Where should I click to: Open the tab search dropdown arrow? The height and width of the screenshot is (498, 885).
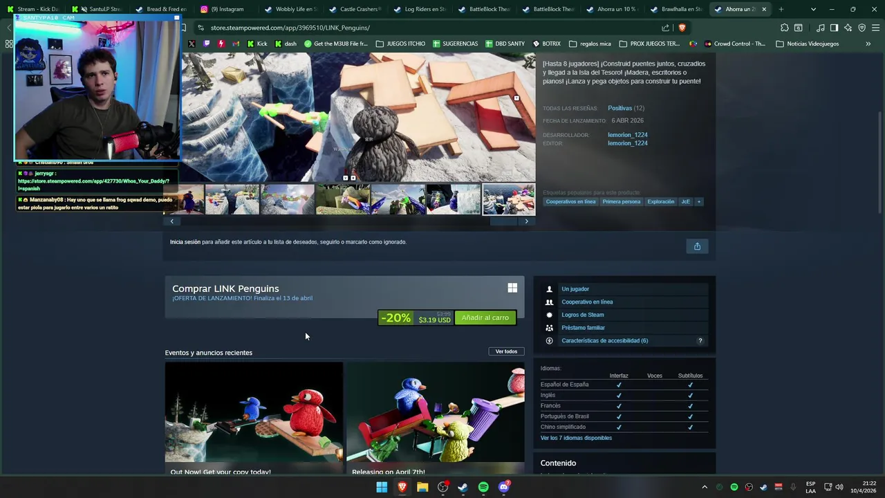[813, 9]
